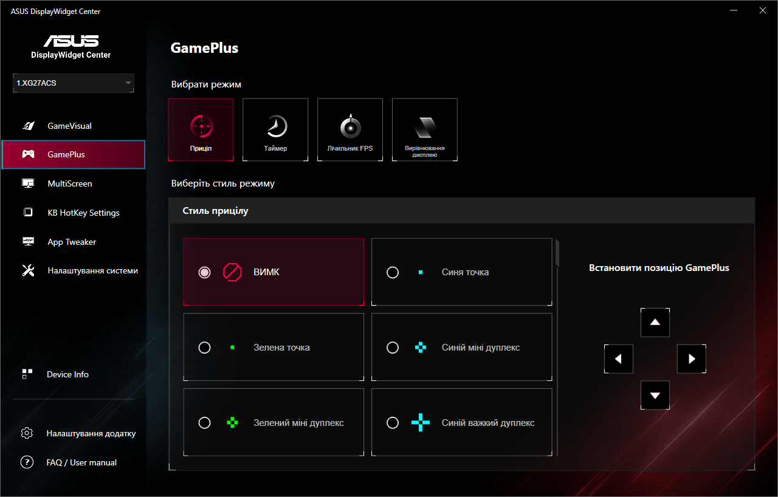Image resolution: width=778 pixels, height=497 pixels.
Task: Move GamePlus position left with arrow
Action: point(619,358)
